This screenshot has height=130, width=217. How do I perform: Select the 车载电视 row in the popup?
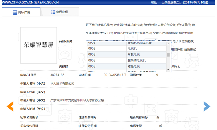[127, 54]
